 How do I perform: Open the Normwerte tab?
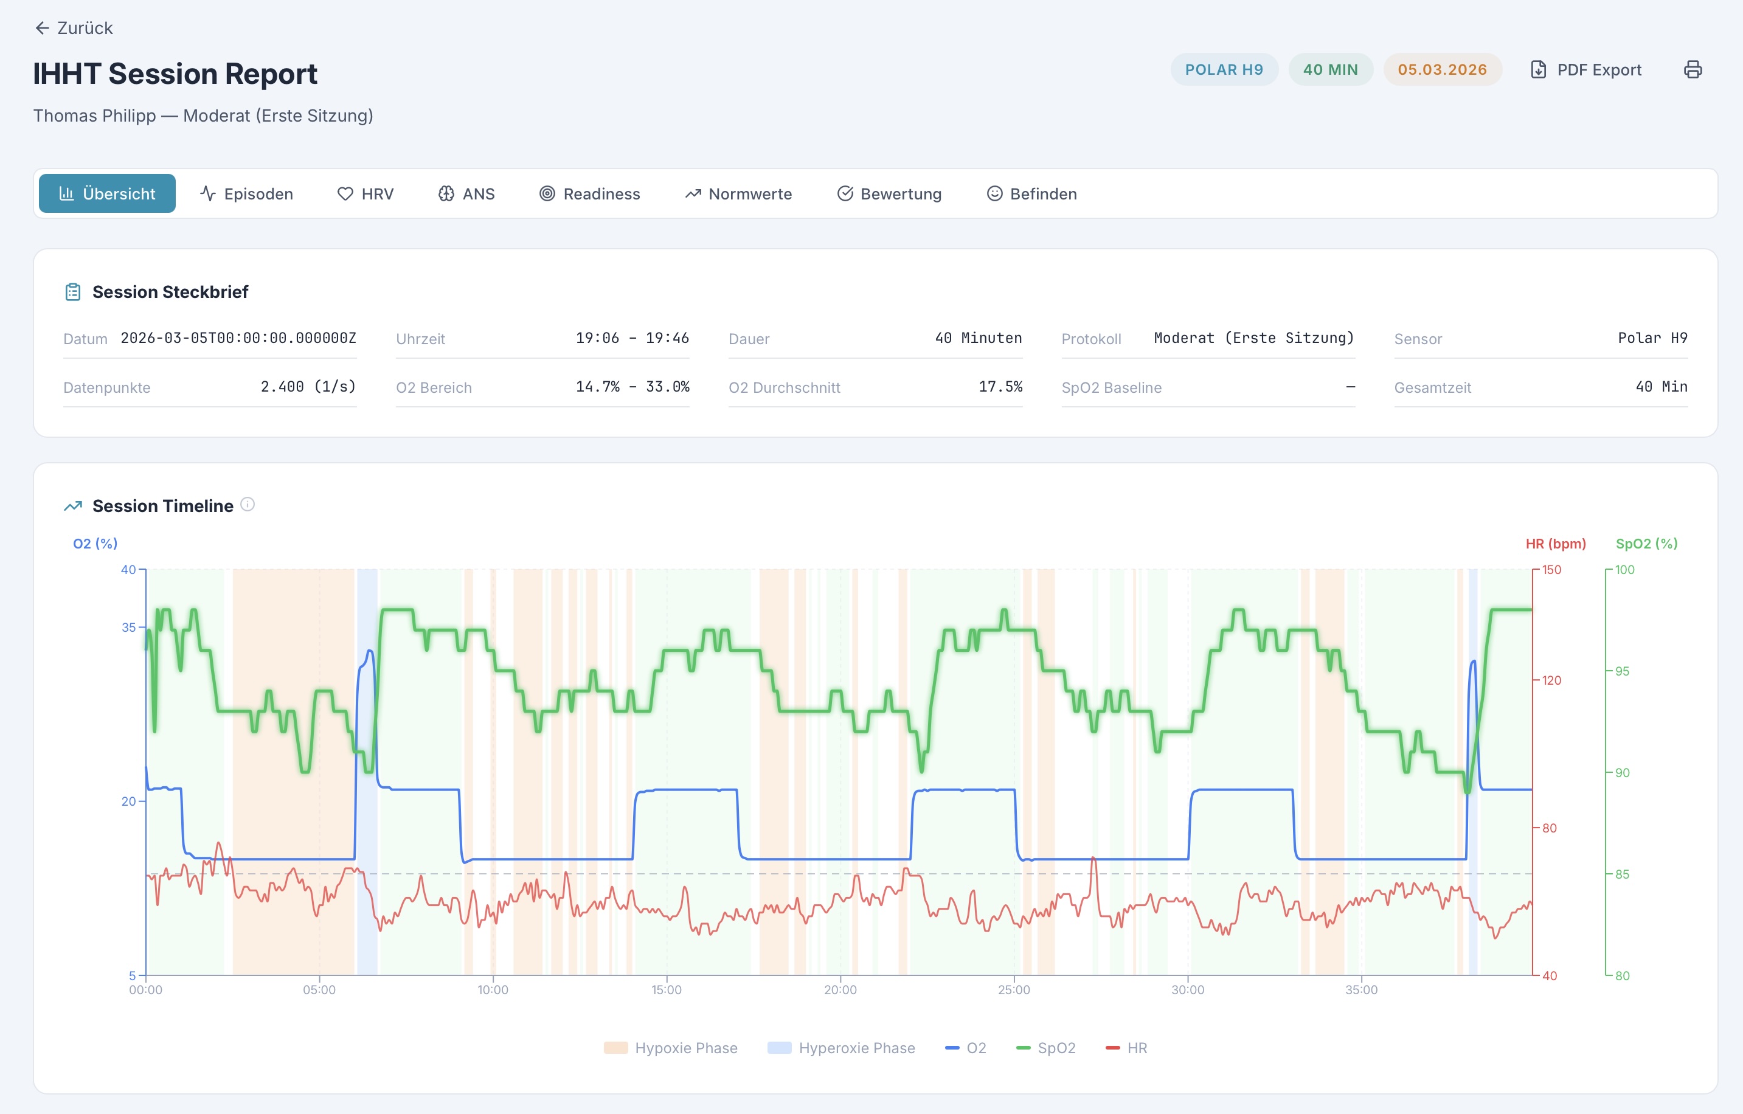point(739,193)
